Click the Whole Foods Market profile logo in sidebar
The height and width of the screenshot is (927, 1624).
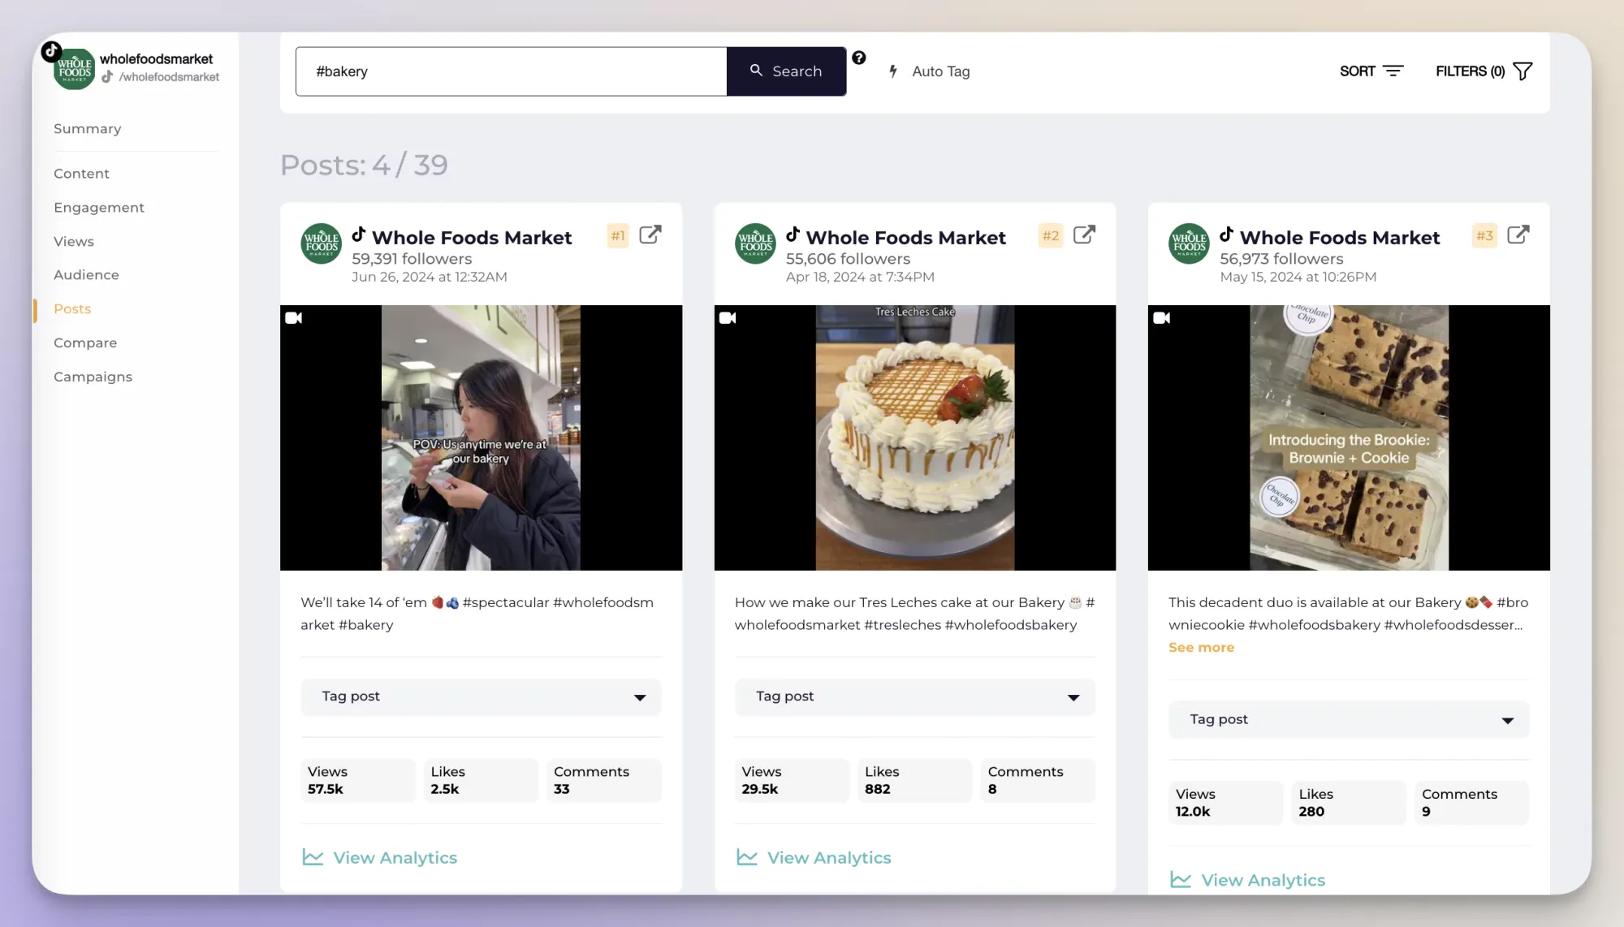(x=74, y=69)
